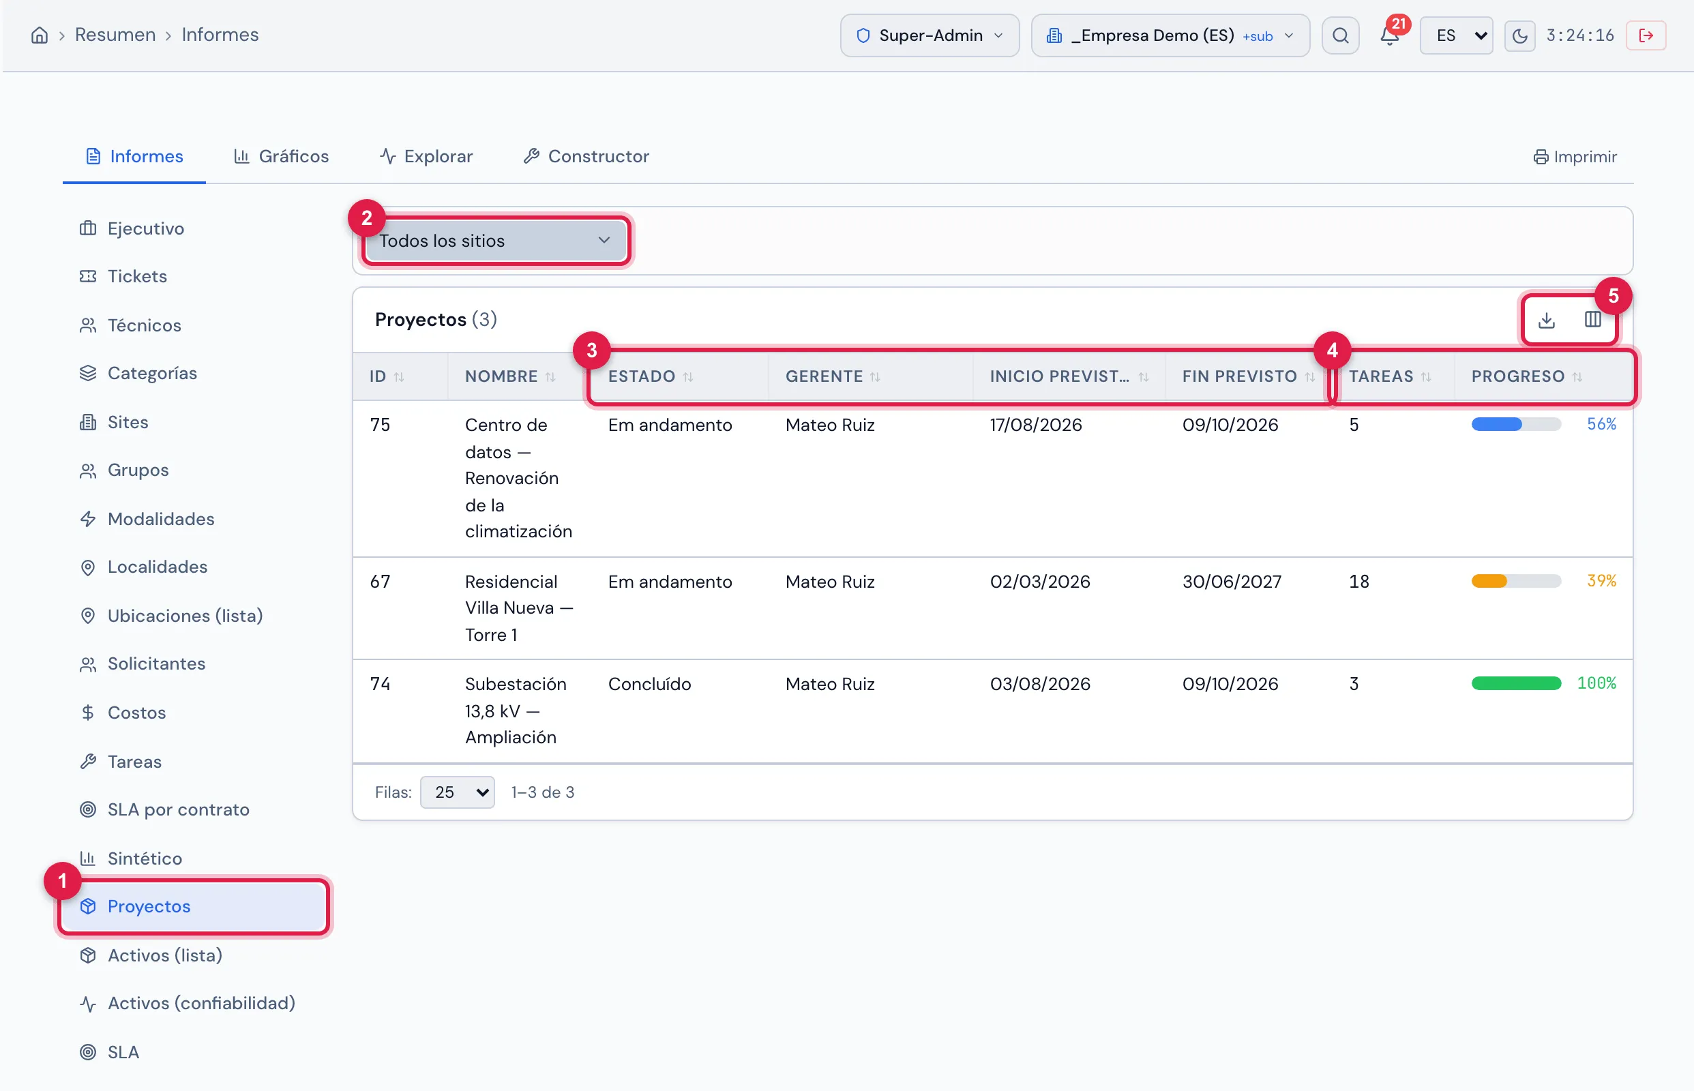Open the Todos los sitios dropdown

(495, 241)
